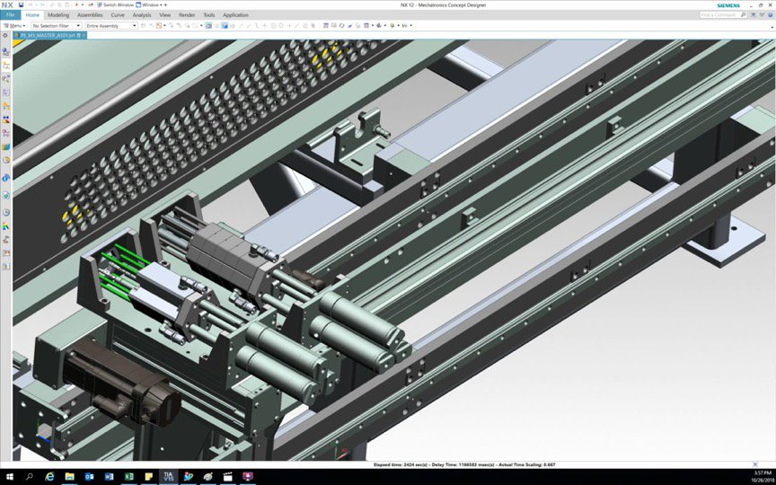The width and height of the screenshot is (776, 485).
Task: Open the green globe sidebar icon
Action: point(6,196)
